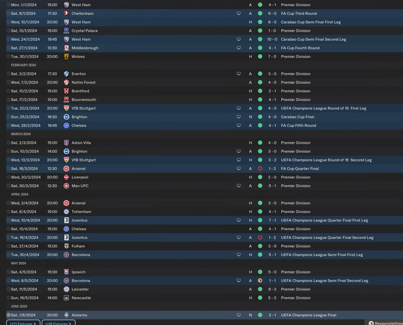Toggle the checkmark beside Mon, 1/1/2024 fixture
This screenshot has width=403, height=325.
click(x=9, y=5)
